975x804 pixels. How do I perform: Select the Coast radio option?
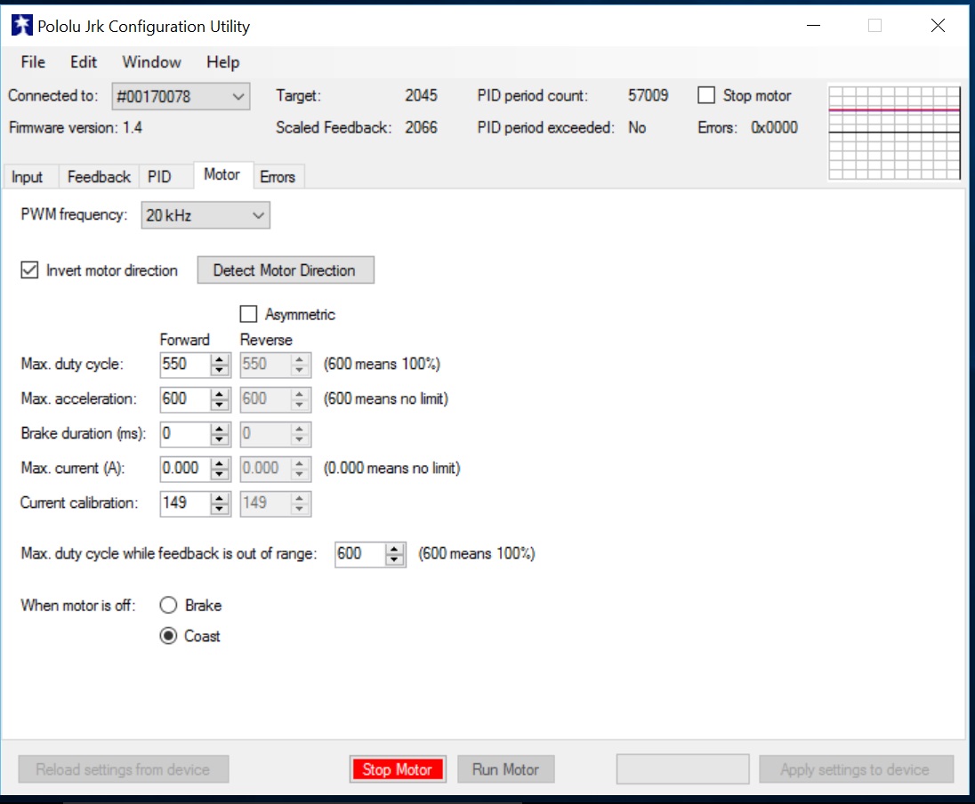pos(168,636)
